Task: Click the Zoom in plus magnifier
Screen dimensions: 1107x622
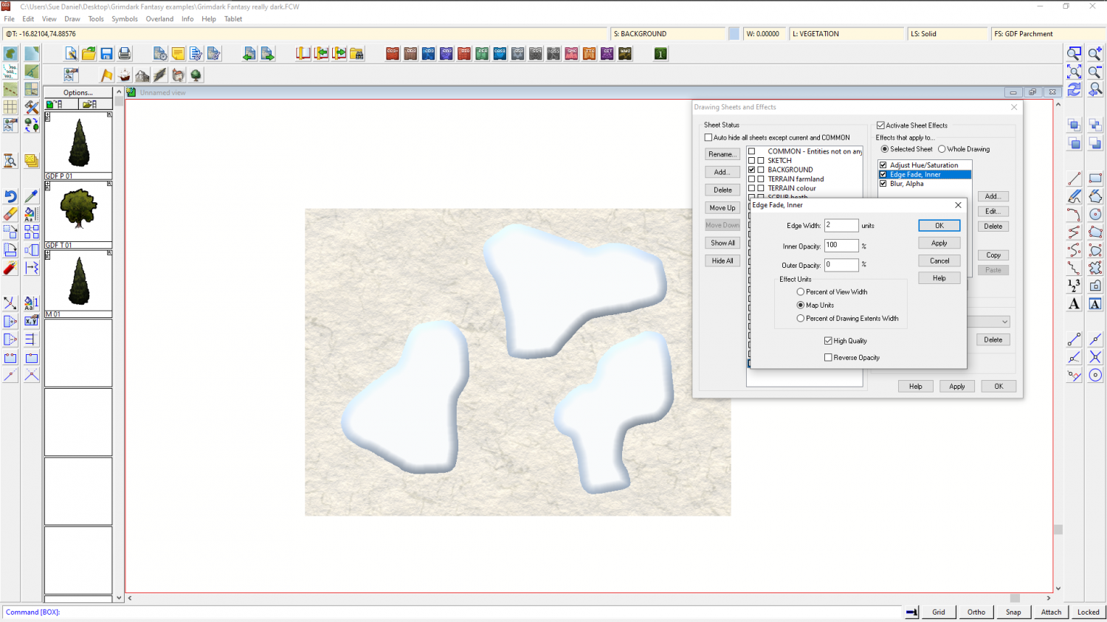Action: [1095, 54]
